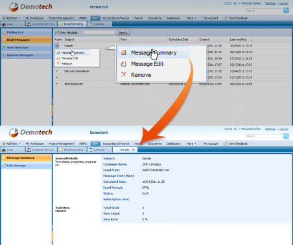
Task: Sort by the Scheduled Date column header
Action: tap(178, 39)
